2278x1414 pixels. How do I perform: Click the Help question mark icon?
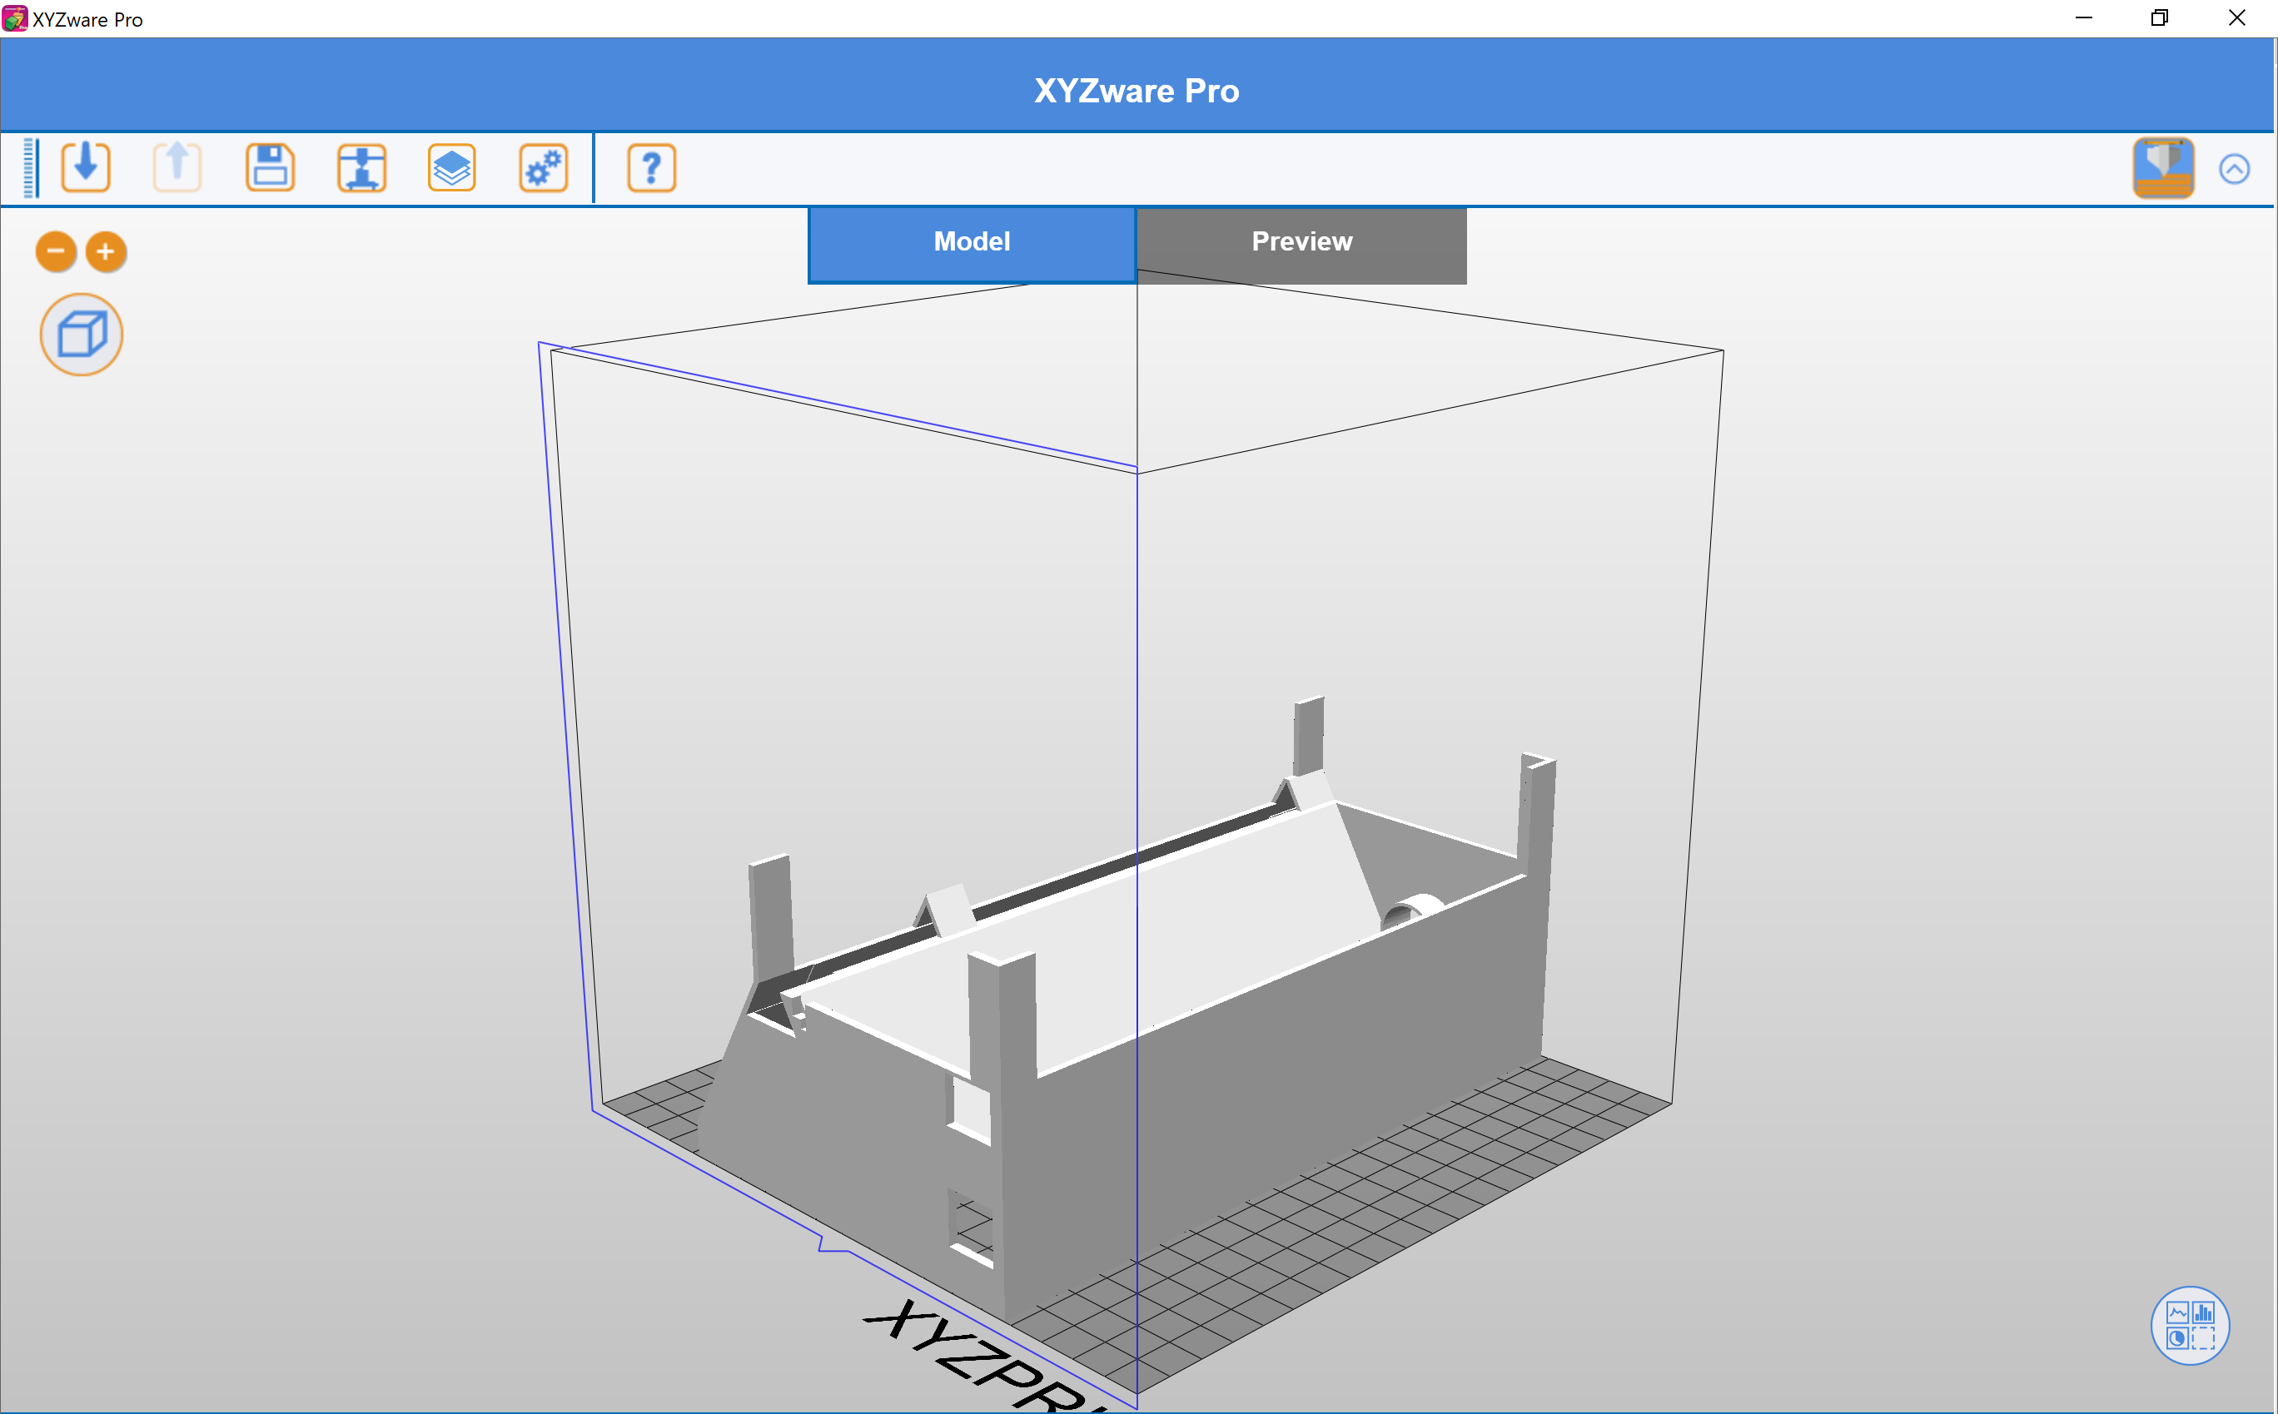651,167
